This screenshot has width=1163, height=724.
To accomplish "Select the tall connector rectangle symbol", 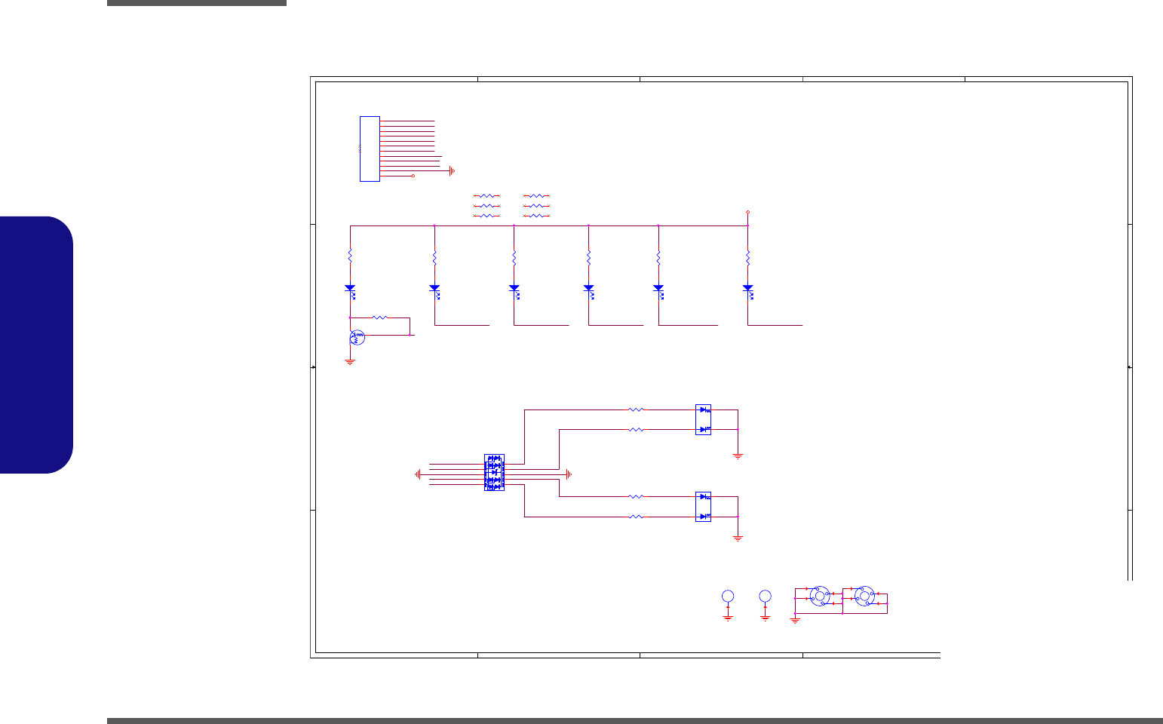I will (x=370, y=149).
